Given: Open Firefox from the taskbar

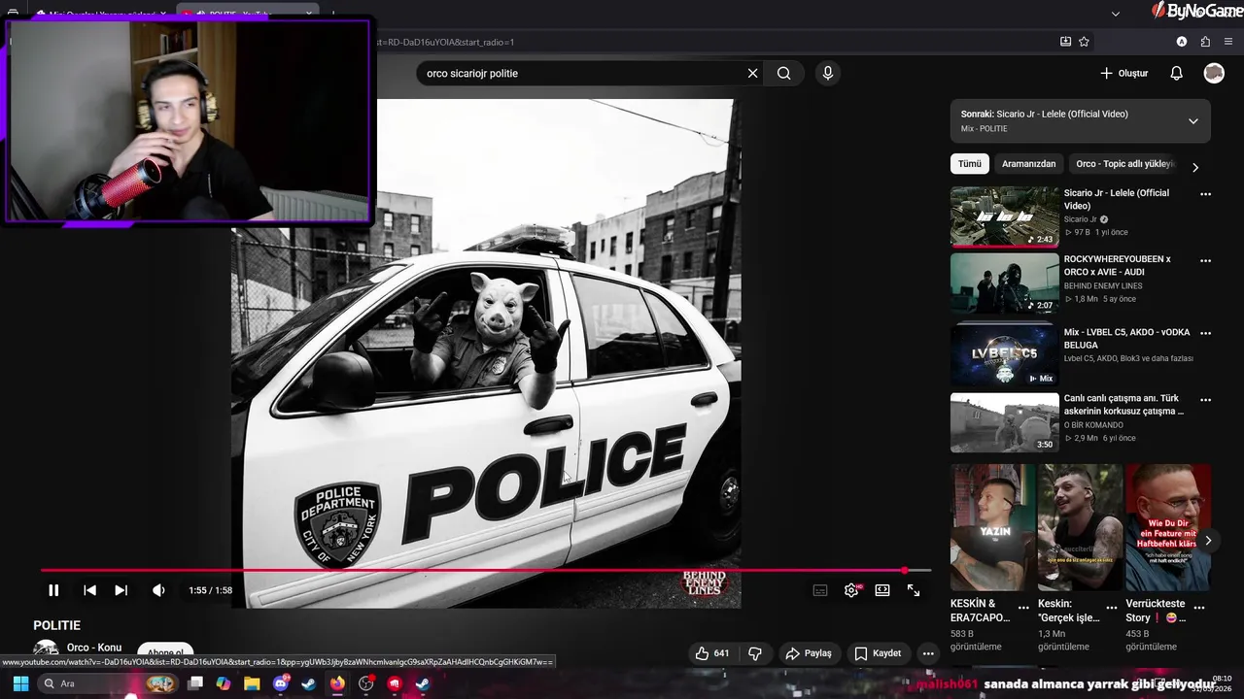Looking at the screenshot, I should point(337,683).
